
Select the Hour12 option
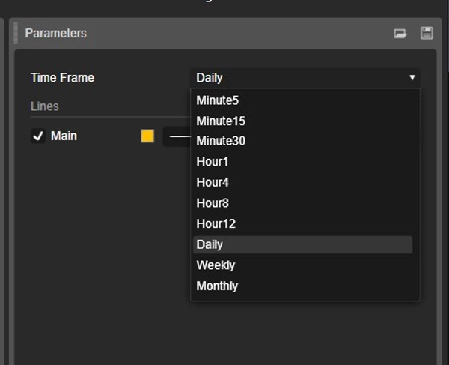click(216, 223)
